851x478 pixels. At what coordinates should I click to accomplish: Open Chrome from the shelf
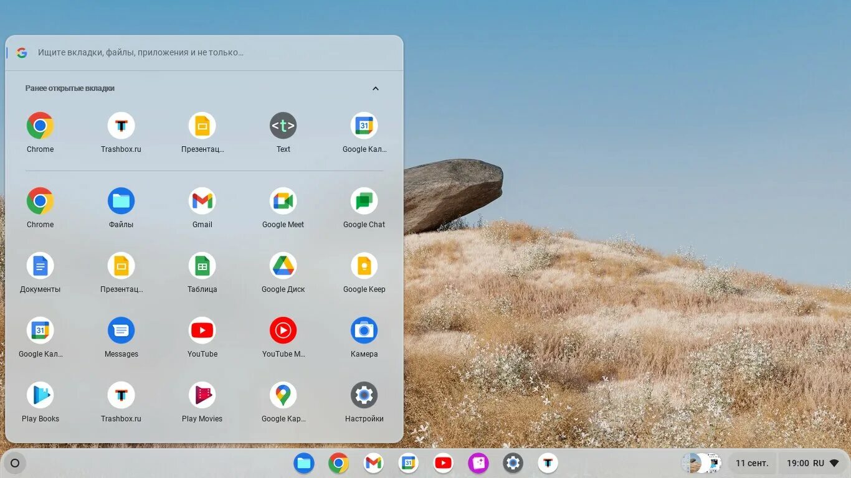click(x=339, y=463)
